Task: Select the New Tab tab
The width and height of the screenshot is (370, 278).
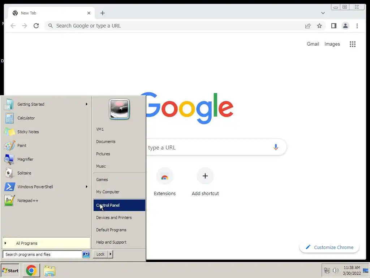Action: [51, 13]
